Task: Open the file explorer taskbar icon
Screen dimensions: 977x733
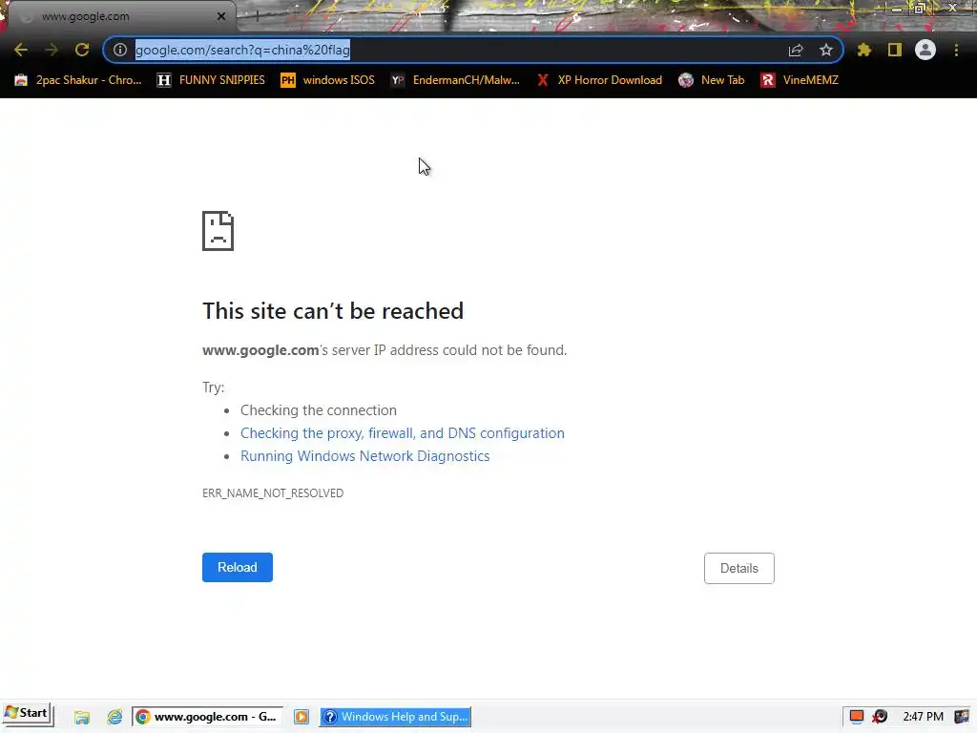Action: click(x=82, y=717)
